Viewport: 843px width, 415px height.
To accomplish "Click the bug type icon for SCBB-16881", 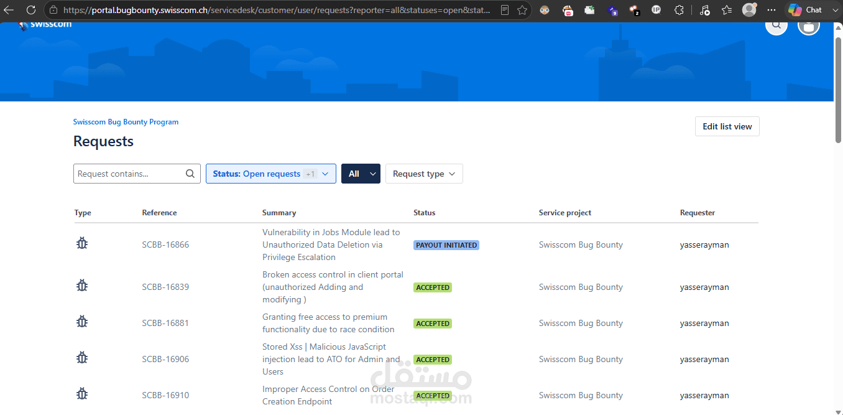I will [82, 322].
